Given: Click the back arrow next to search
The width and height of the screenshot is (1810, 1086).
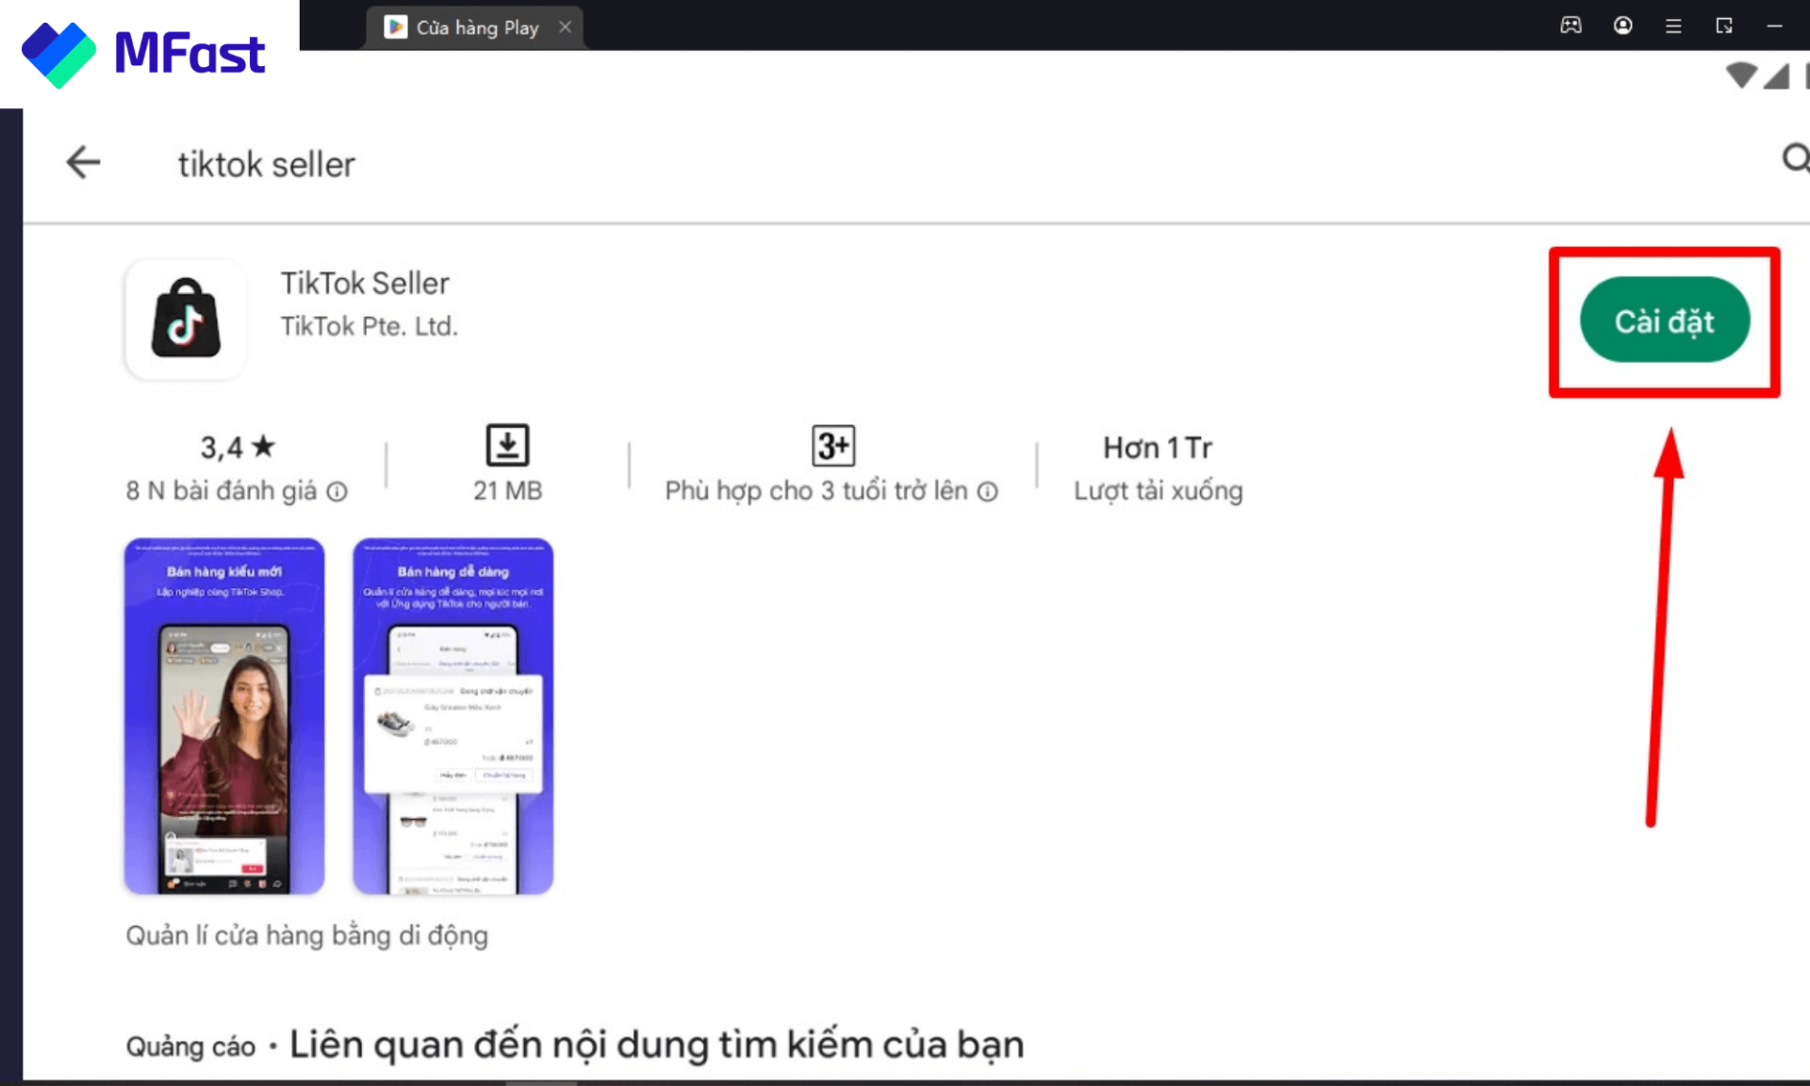Looking at the screenshot, I should coord(83,163).
